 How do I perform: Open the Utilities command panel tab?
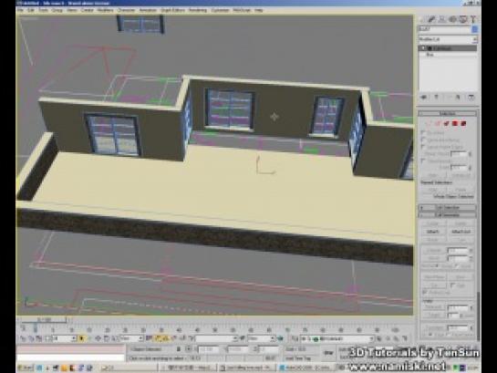coord(473,20)
